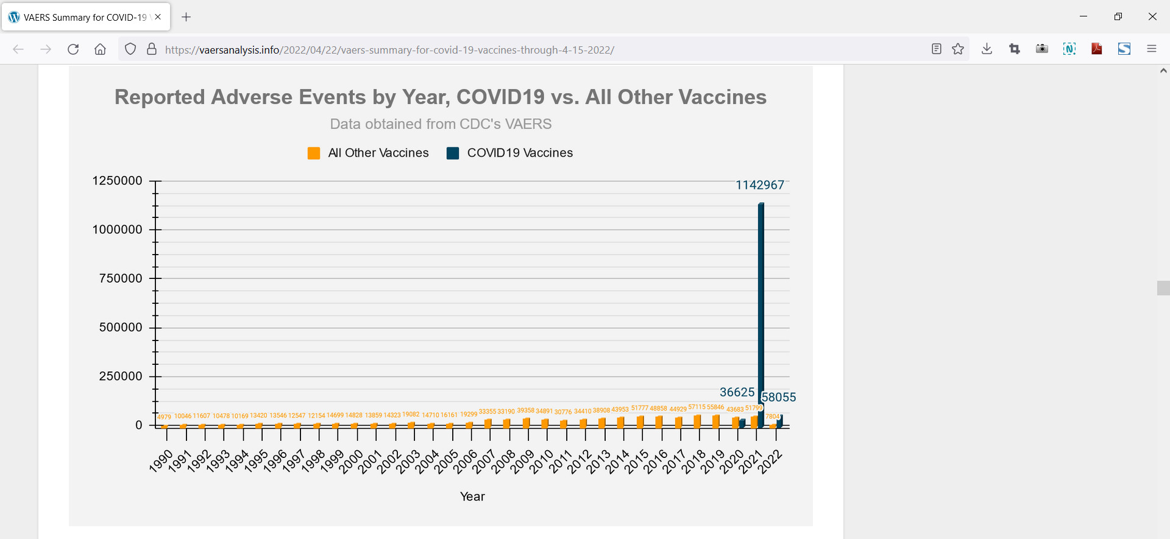
Task: Go to the browser home page
Action: pyautogui.click(x=101, y=49)
